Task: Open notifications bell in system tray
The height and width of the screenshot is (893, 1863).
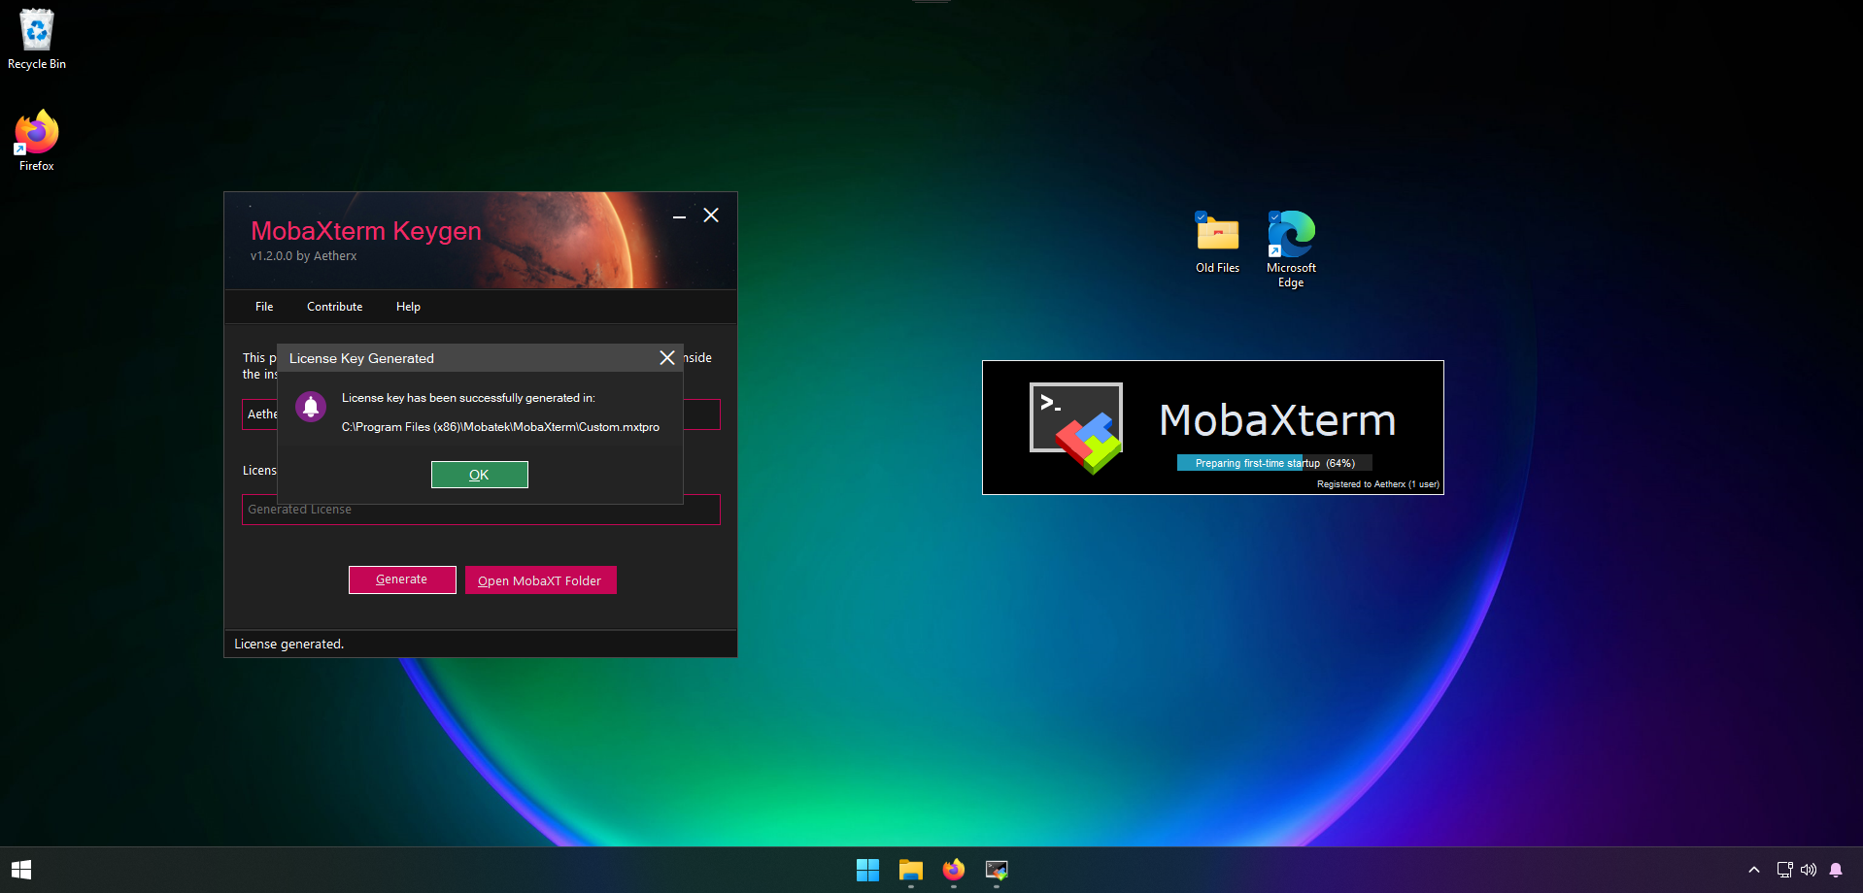Action: point(1836,870)
